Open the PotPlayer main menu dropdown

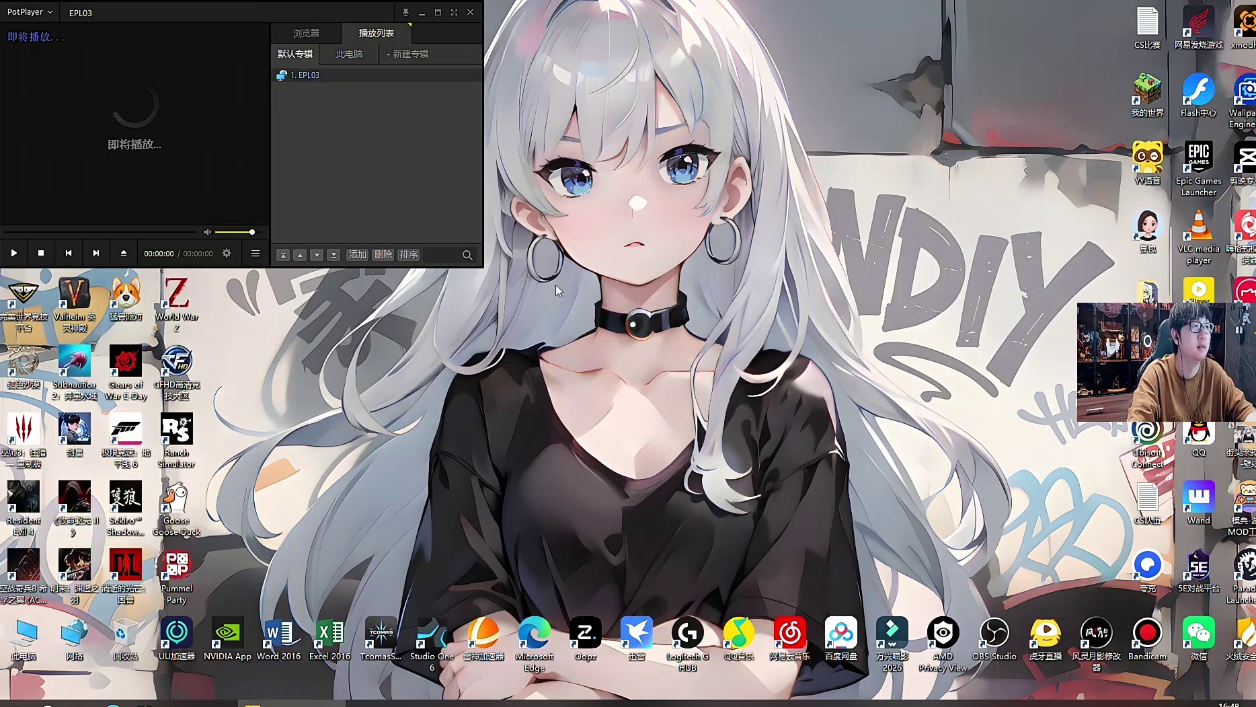coord(30,12)
